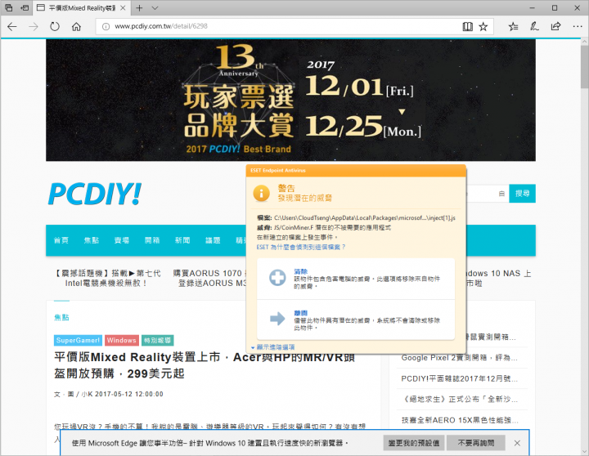Image resolution: width=589 pixels, height=456 pixels.
Task: Click the 搜尋 search button
Action: [522, 194]
